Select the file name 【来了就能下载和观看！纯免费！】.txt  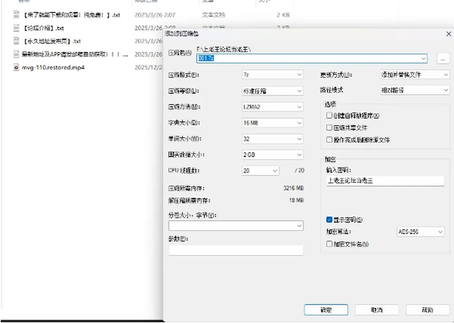tap(71, 15)
